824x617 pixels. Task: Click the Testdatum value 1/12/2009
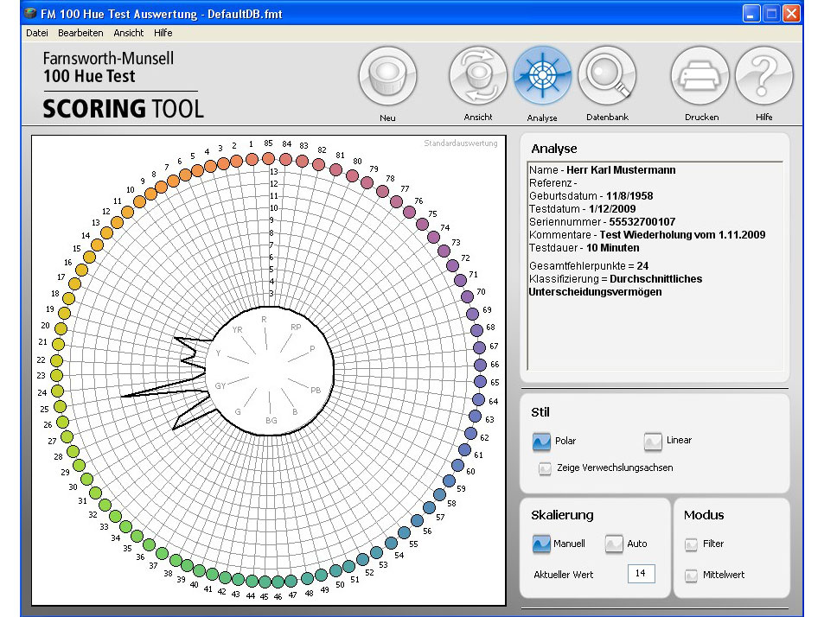pyautogui.click(x=612, y=209)
